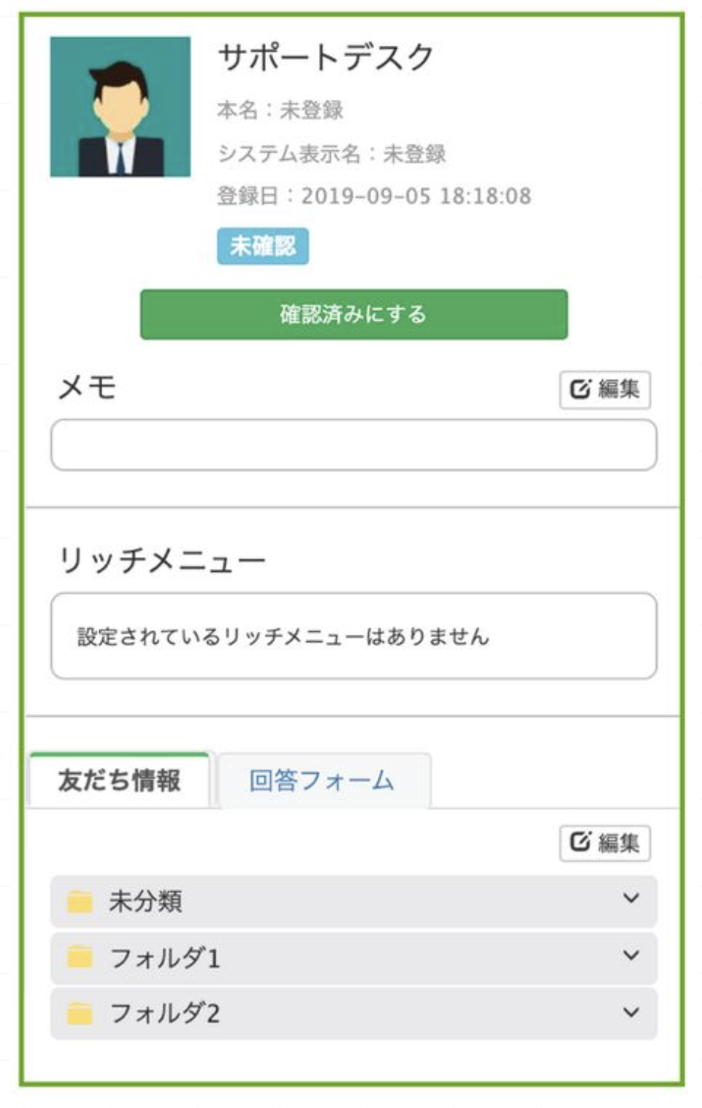Click the フォルダ2 folder icon
702x1108 pixels.
pyautogui.click(x=80, y=1012)
